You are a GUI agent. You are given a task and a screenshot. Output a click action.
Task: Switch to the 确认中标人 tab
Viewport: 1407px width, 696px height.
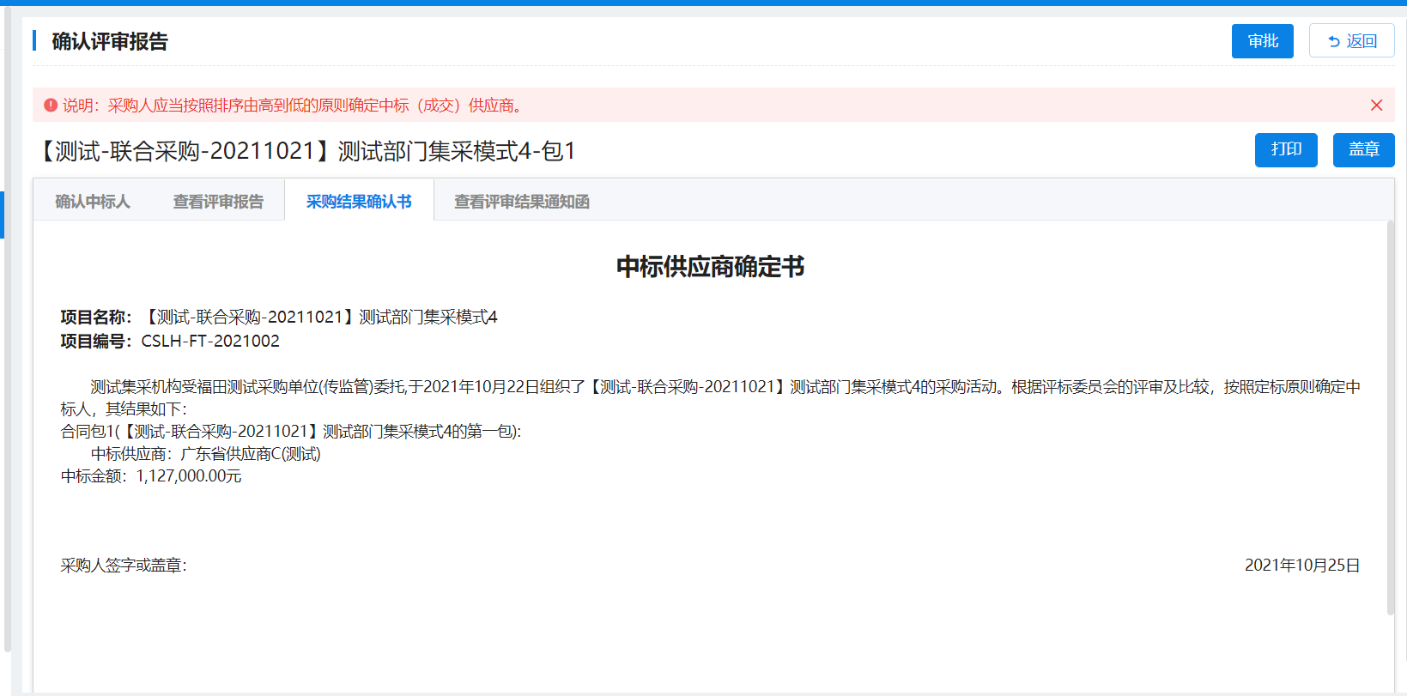point(93,202)
